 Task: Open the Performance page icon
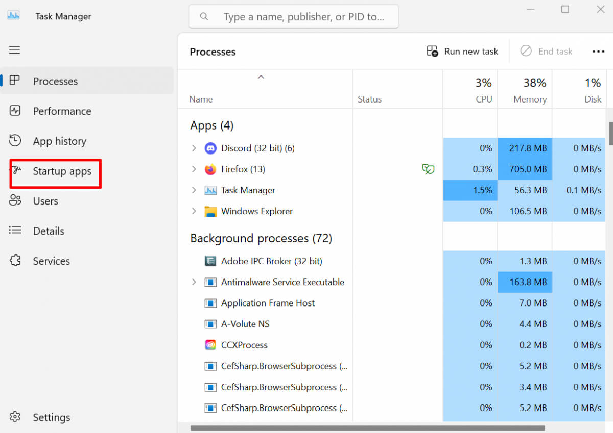click(x=15, y=111)
